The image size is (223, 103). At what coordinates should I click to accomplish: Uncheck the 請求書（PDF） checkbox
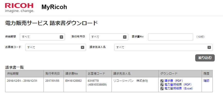coord(162,81)
